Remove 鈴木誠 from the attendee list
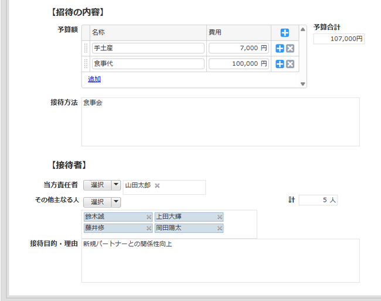Viewport: 381px width, 301px height. click(x=148, y=217)
